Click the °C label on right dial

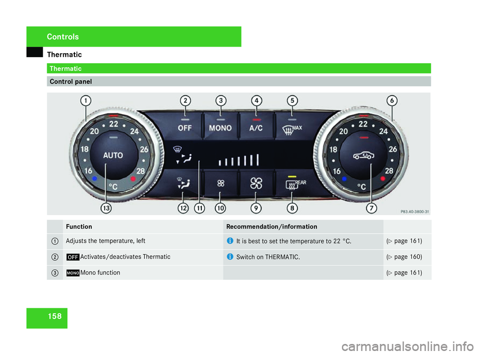pyautogui.click(x=361, y=187)
